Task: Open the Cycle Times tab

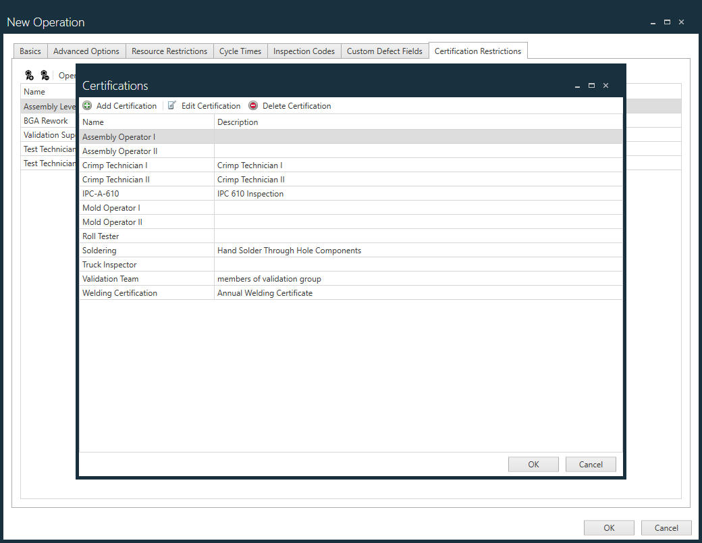Action: click(240, 51)
